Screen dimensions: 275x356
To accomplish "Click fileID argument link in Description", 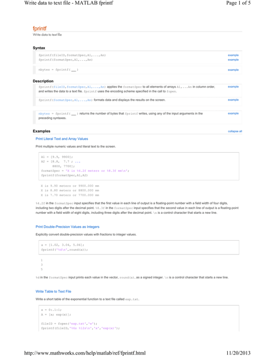I will coord(58,87).
